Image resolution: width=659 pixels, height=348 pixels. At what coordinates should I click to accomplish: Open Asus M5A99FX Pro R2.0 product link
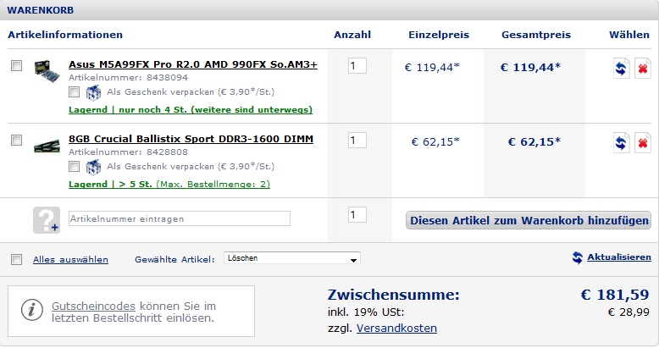(193, 64)
